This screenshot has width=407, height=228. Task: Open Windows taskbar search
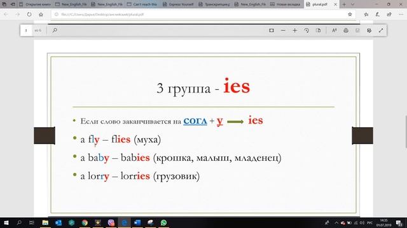18,222
